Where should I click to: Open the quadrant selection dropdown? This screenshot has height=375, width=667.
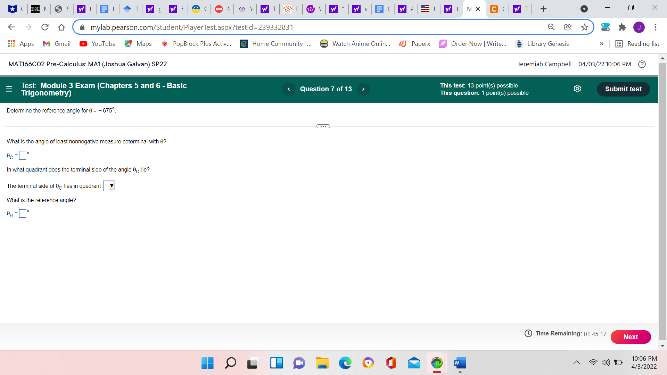pyautogui.click(x=109, y=186)
